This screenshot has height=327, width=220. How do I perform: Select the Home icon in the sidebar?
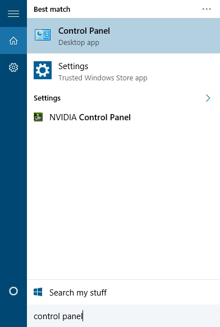click(x=13, y=40)
